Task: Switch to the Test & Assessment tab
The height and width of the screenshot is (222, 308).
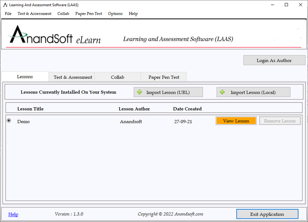Action: [x=73, y=77]
